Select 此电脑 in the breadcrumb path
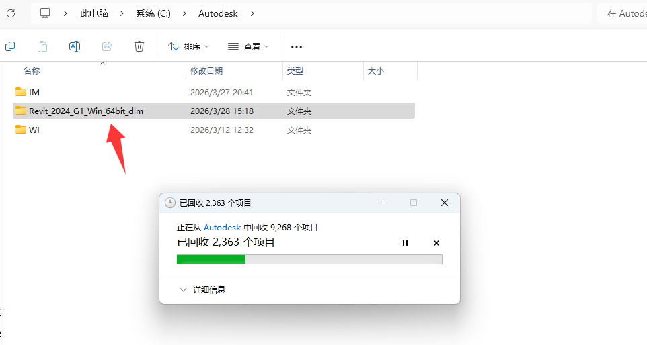The width and height of the screenshot is (647, 345). pyautogui.click(x=94, y=13)
